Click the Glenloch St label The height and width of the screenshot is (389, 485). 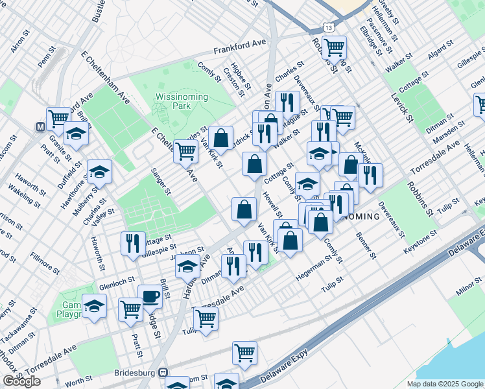117,283
